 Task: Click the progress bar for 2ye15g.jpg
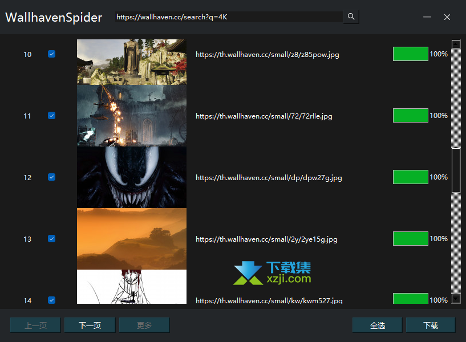point(411,239)
